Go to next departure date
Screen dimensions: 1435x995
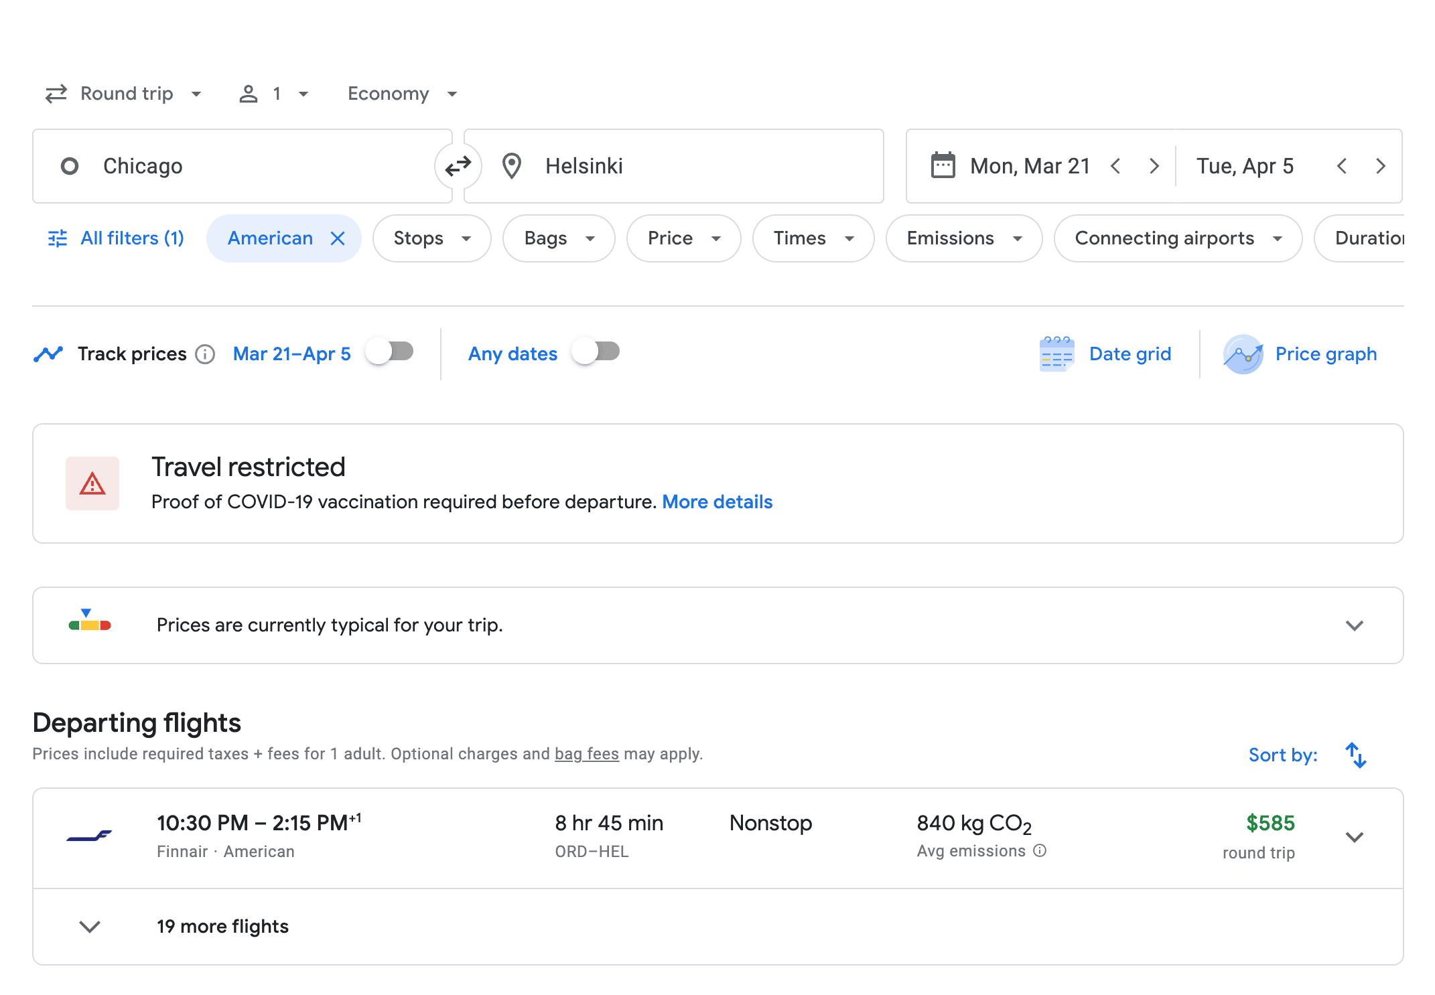[1154, 166]
